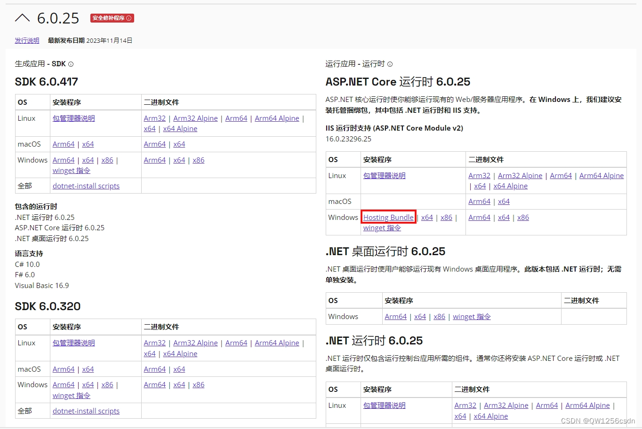Viewport: 642px width, 429px height.
Task: Download .NET Runtime Linux Arm64 binary
Action: (x=547, y=406)
